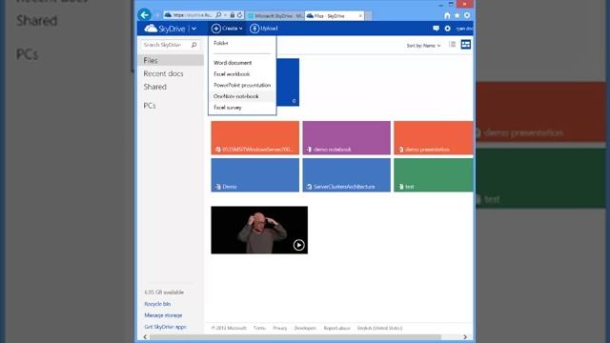Viewport: 610px width, 343px height.
Task: Open the Recycle bin link
Action: click(x=157, y=304)
